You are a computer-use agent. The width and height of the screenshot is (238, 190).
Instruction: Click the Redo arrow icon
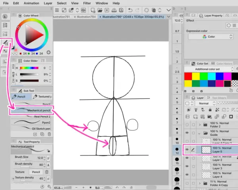coord(137,10)
